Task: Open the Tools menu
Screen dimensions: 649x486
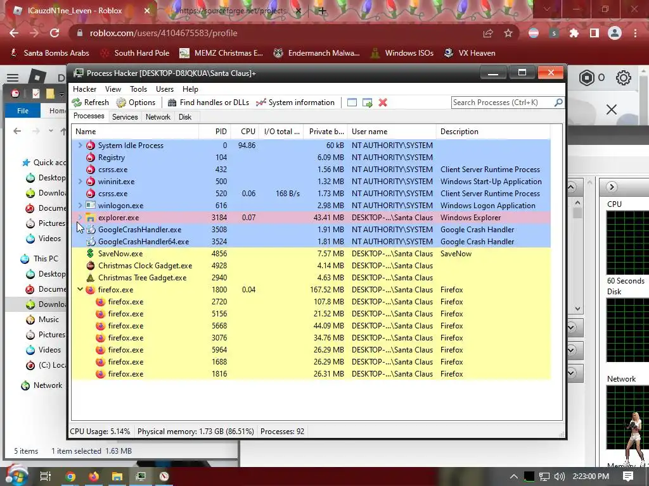Action: [x=138, y=89]
